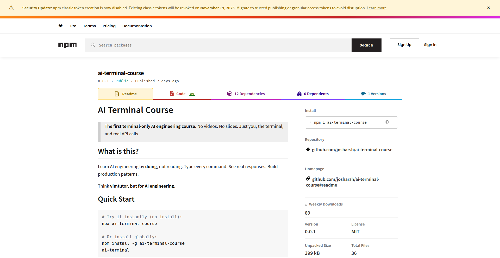Image resolution: width=500 pixels, height=258 pixels.
Task: Open the Sign In link
Action: (x=430, y=45)
